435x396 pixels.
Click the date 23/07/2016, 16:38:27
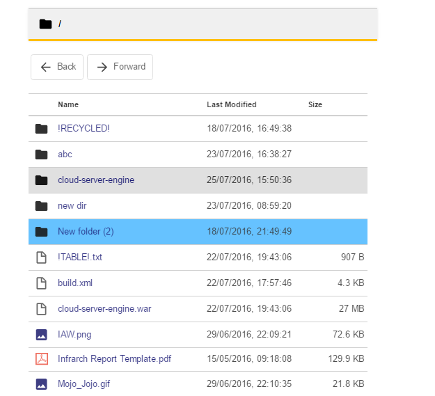tap(249, 155)
